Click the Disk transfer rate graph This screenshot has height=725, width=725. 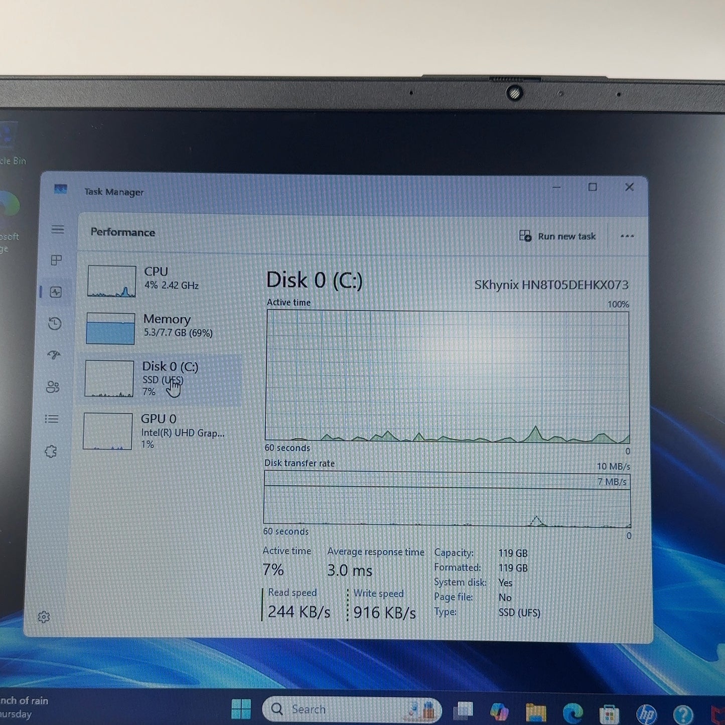447,499
